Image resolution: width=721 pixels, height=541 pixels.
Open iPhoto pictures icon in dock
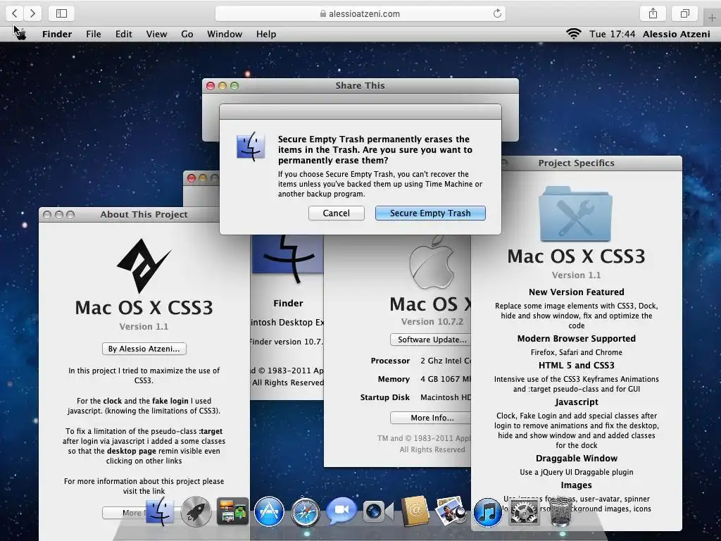(451, 511)
